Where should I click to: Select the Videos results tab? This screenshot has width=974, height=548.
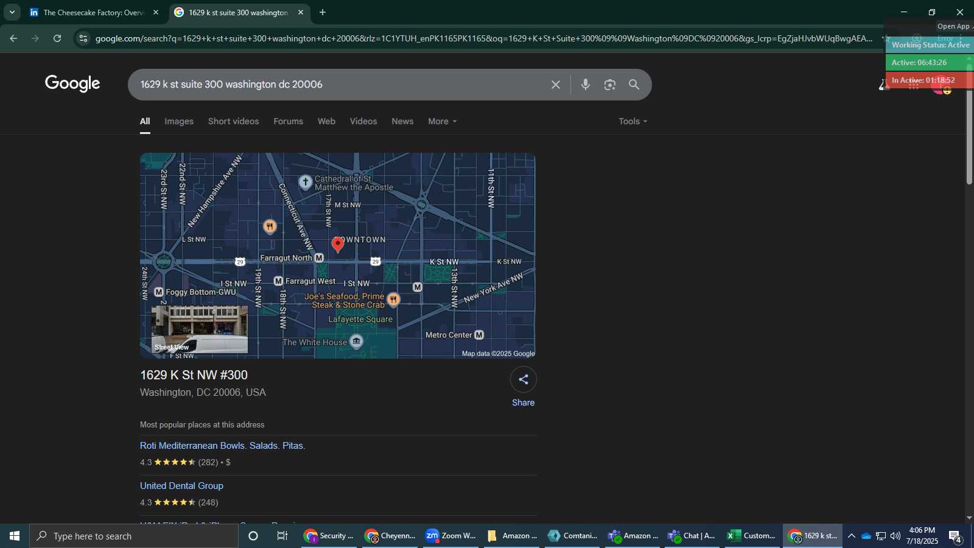point(363,121)
